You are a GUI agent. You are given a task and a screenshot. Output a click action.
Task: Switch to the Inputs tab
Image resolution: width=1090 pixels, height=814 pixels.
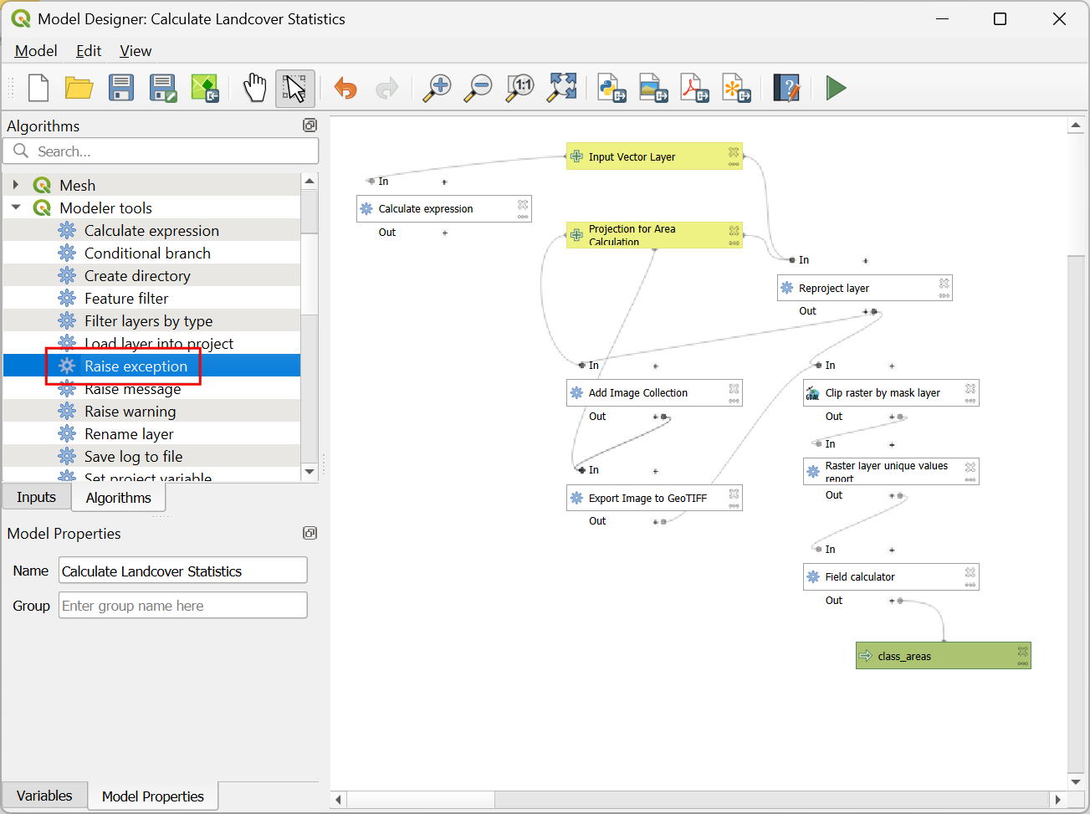pyautogui.click(x=36, y=497)
